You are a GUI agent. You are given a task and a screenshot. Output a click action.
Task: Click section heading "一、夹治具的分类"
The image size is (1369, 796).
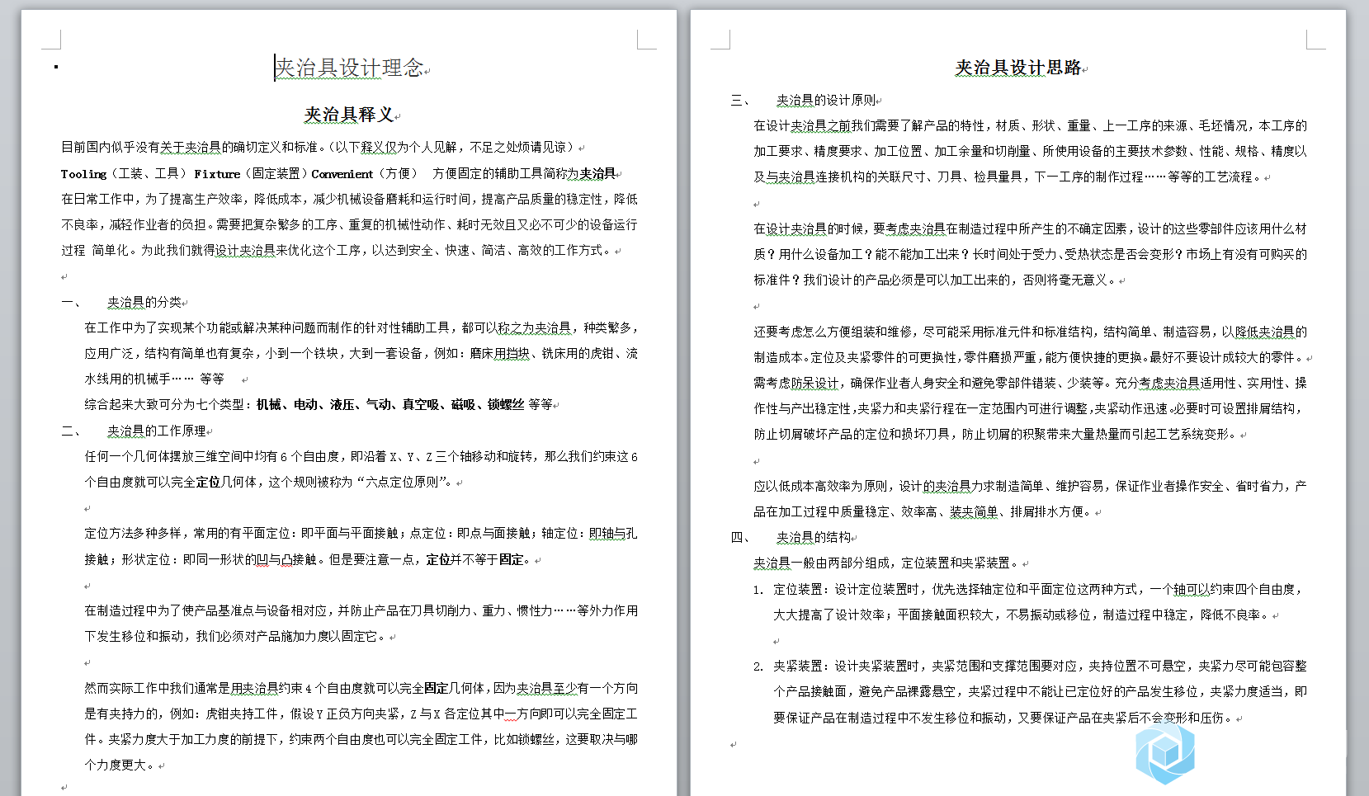coord(122,302)
